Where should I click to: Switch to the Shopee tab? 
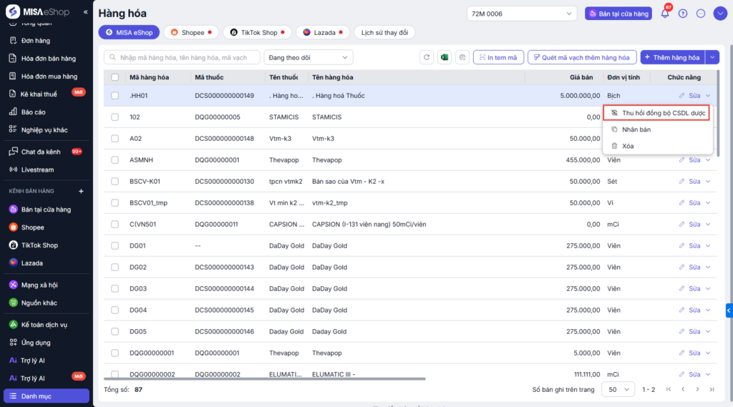tap(191, 32)
